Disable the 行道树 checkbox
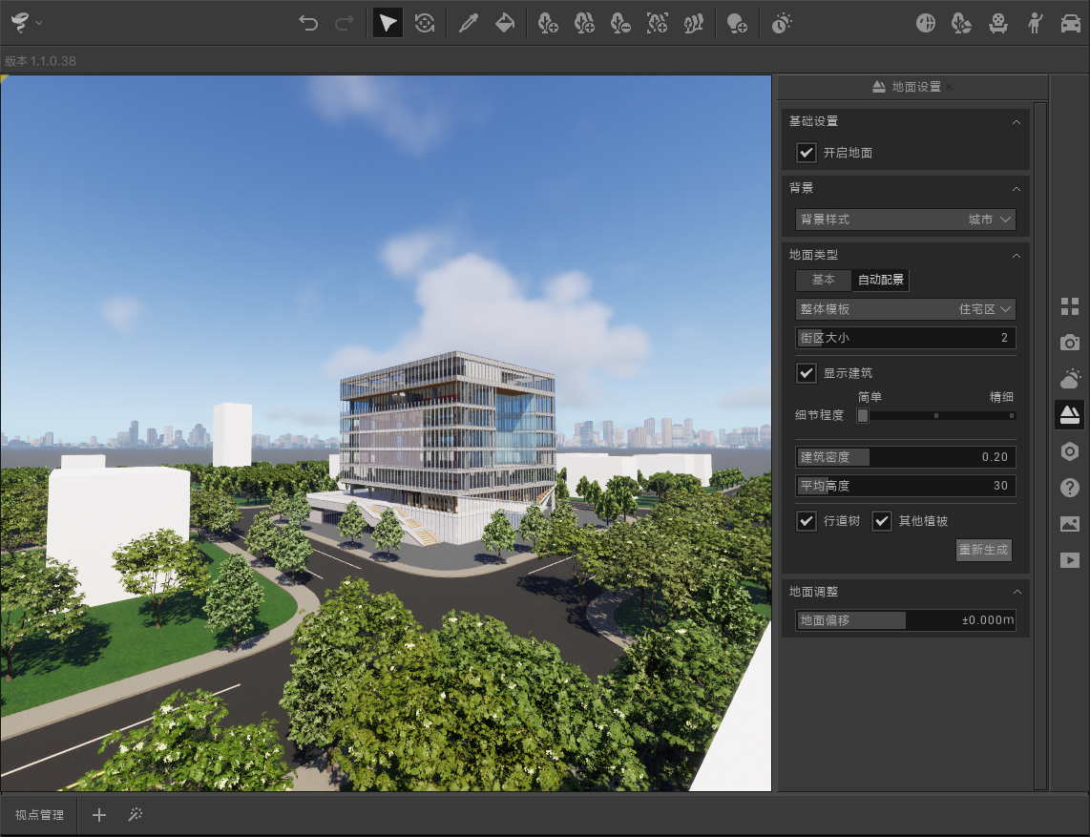The image size is (1090, 837). pyautogui.click(x=807, y=521)
